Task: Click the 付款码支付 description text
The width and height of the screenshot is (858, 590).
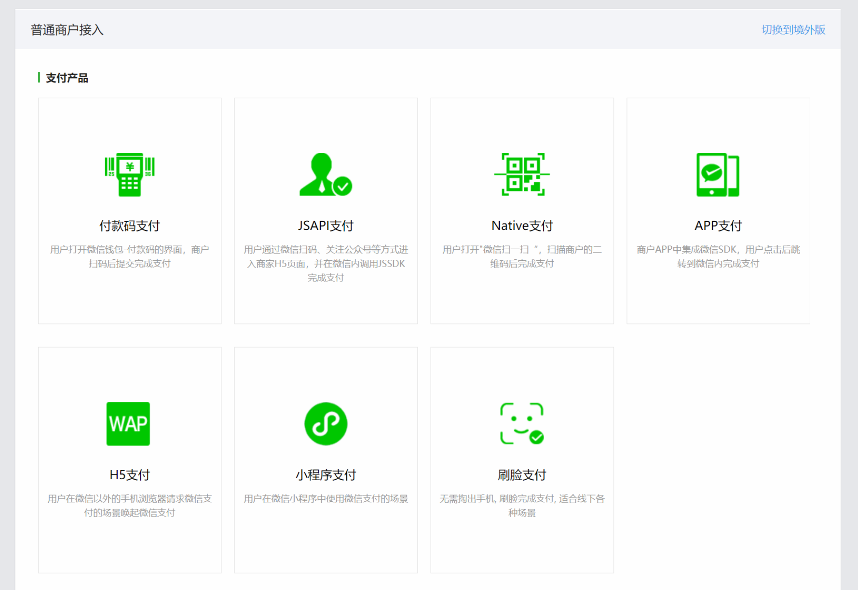Action: (130, 256)
